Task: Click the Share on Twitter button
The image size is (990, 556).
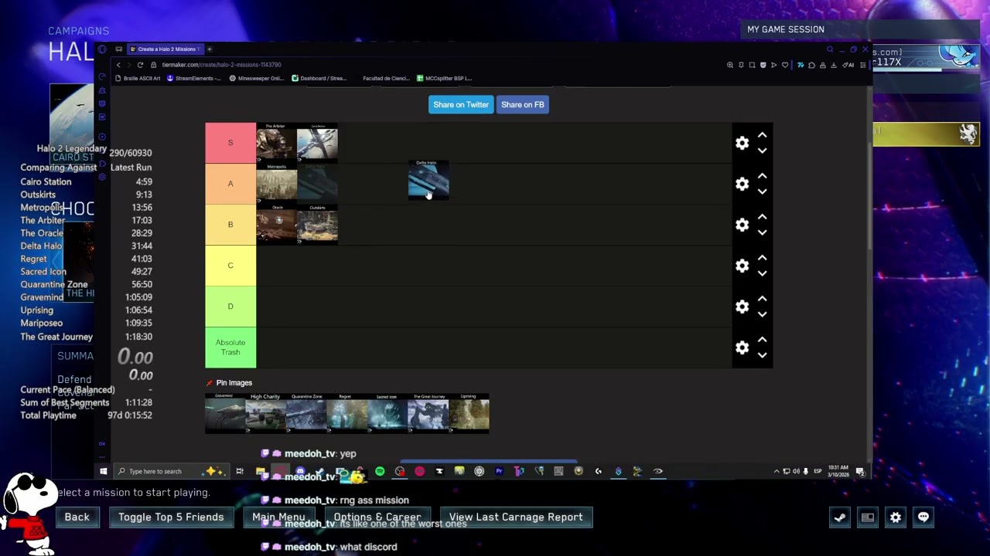Action: pyautogui.click(x=461, y=104)
